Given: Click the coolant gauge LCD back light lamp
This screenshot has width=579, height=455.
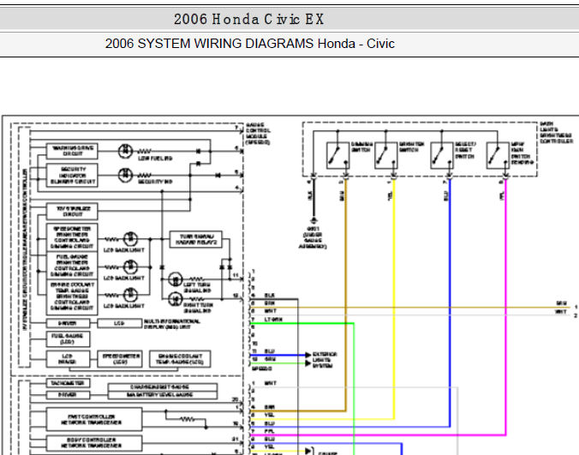Looking at the screenshot, I should click(x=130, y=295).
